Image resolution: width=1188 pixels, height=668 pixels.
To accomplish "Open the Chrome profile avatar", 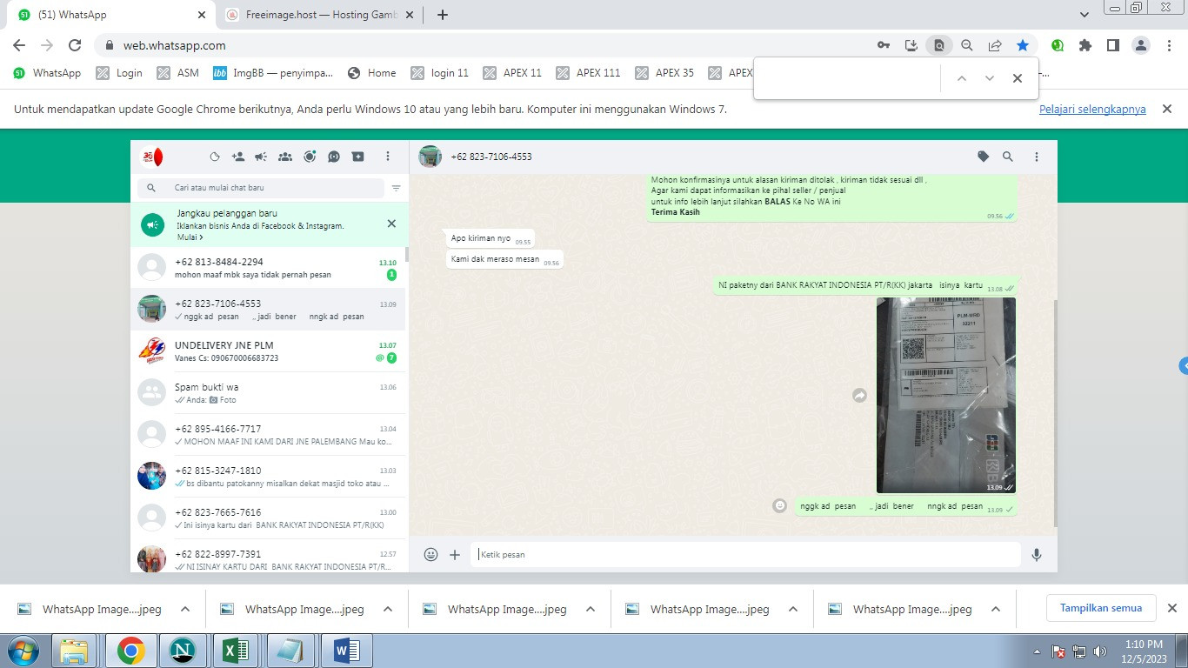I will coord(1141,45).
